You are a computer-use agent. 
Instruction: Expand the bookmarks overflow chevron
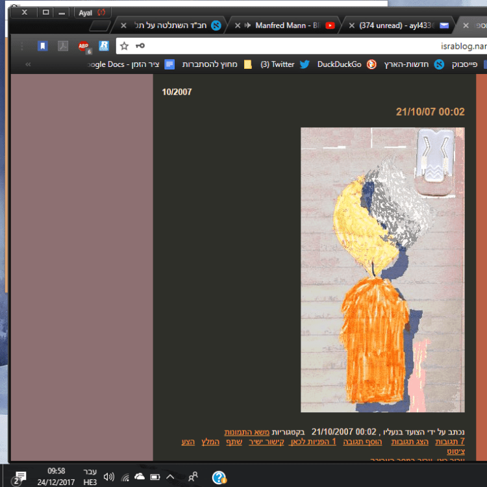28,64
